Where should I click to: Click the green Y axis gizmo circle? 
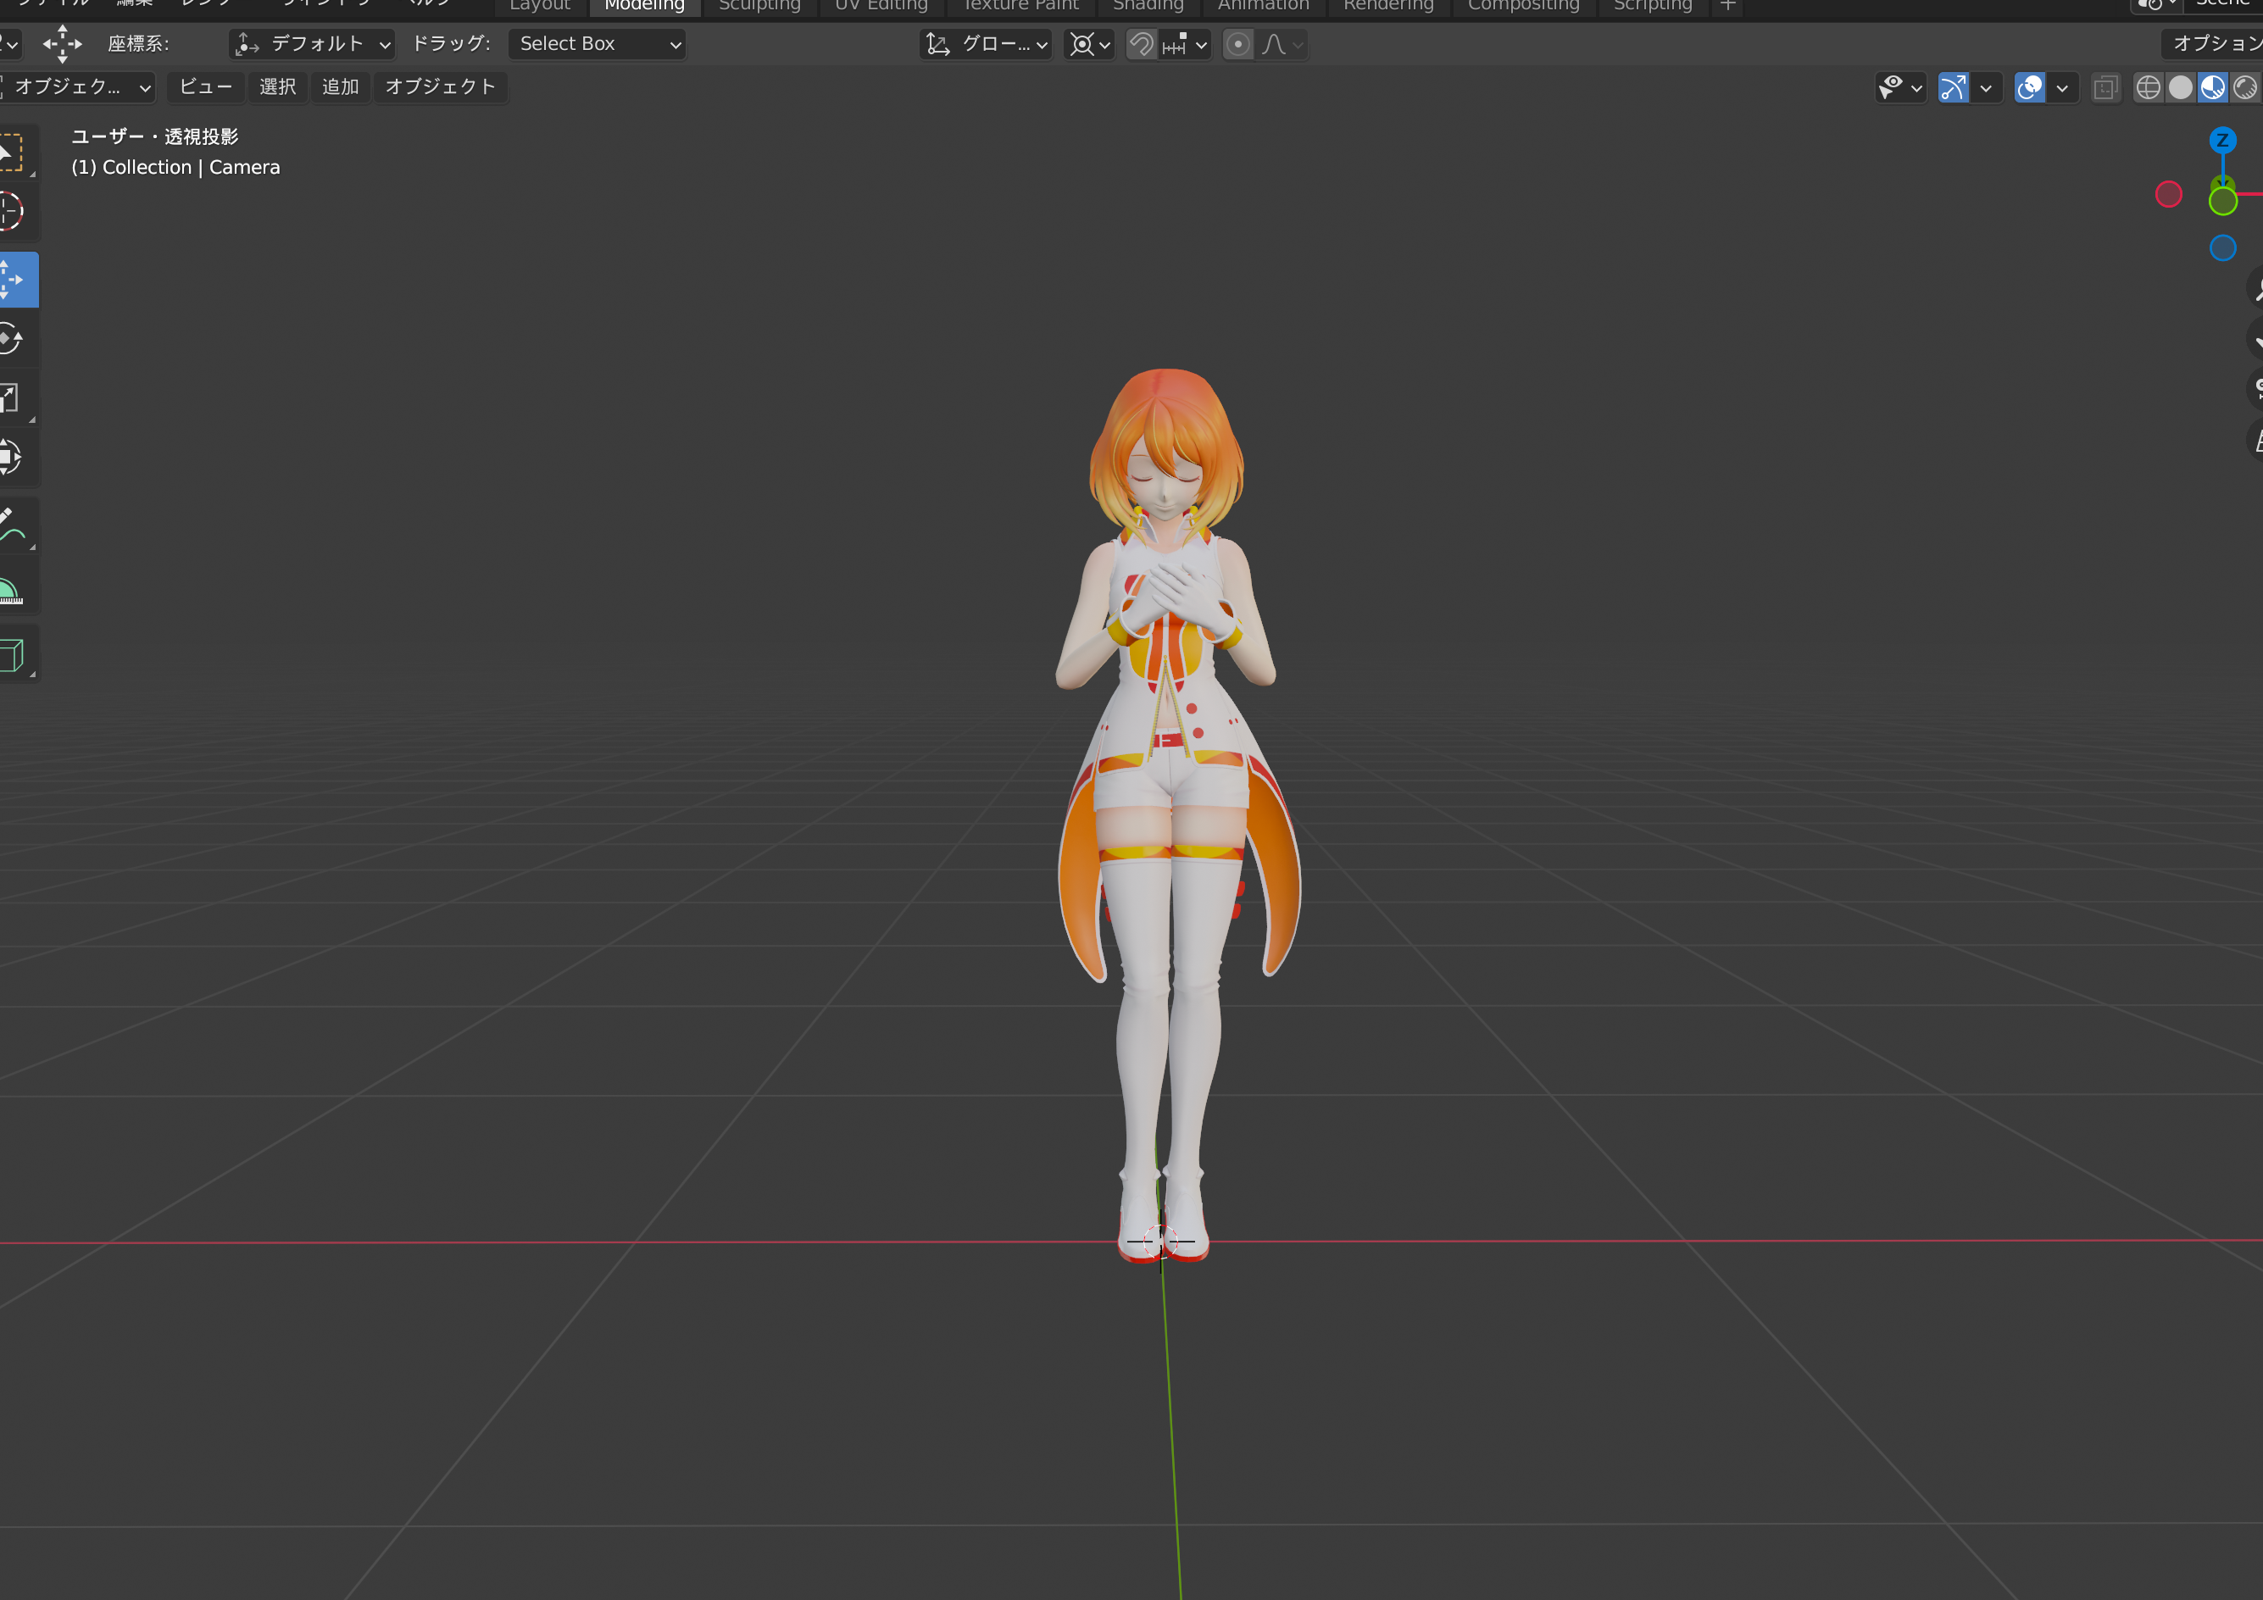click(2222, 201)
